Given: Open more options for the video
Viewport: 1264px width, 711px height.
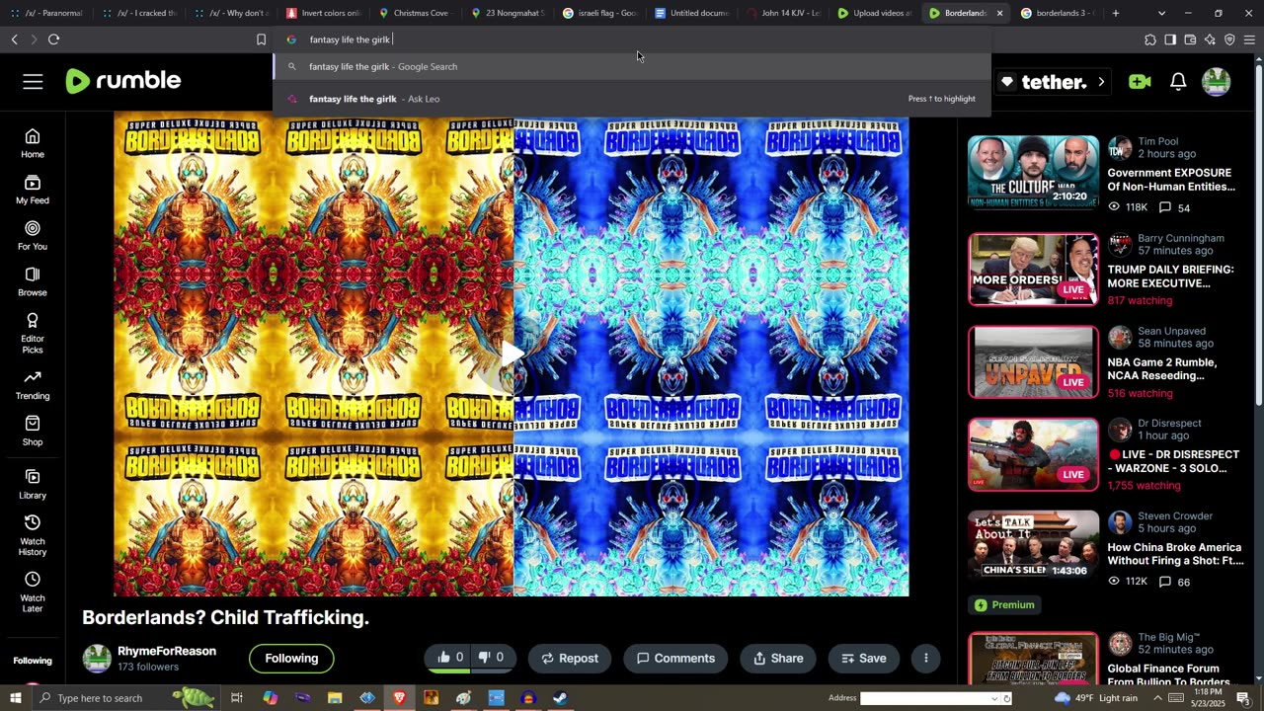Looking at the screenshot, I should point(925,659).
